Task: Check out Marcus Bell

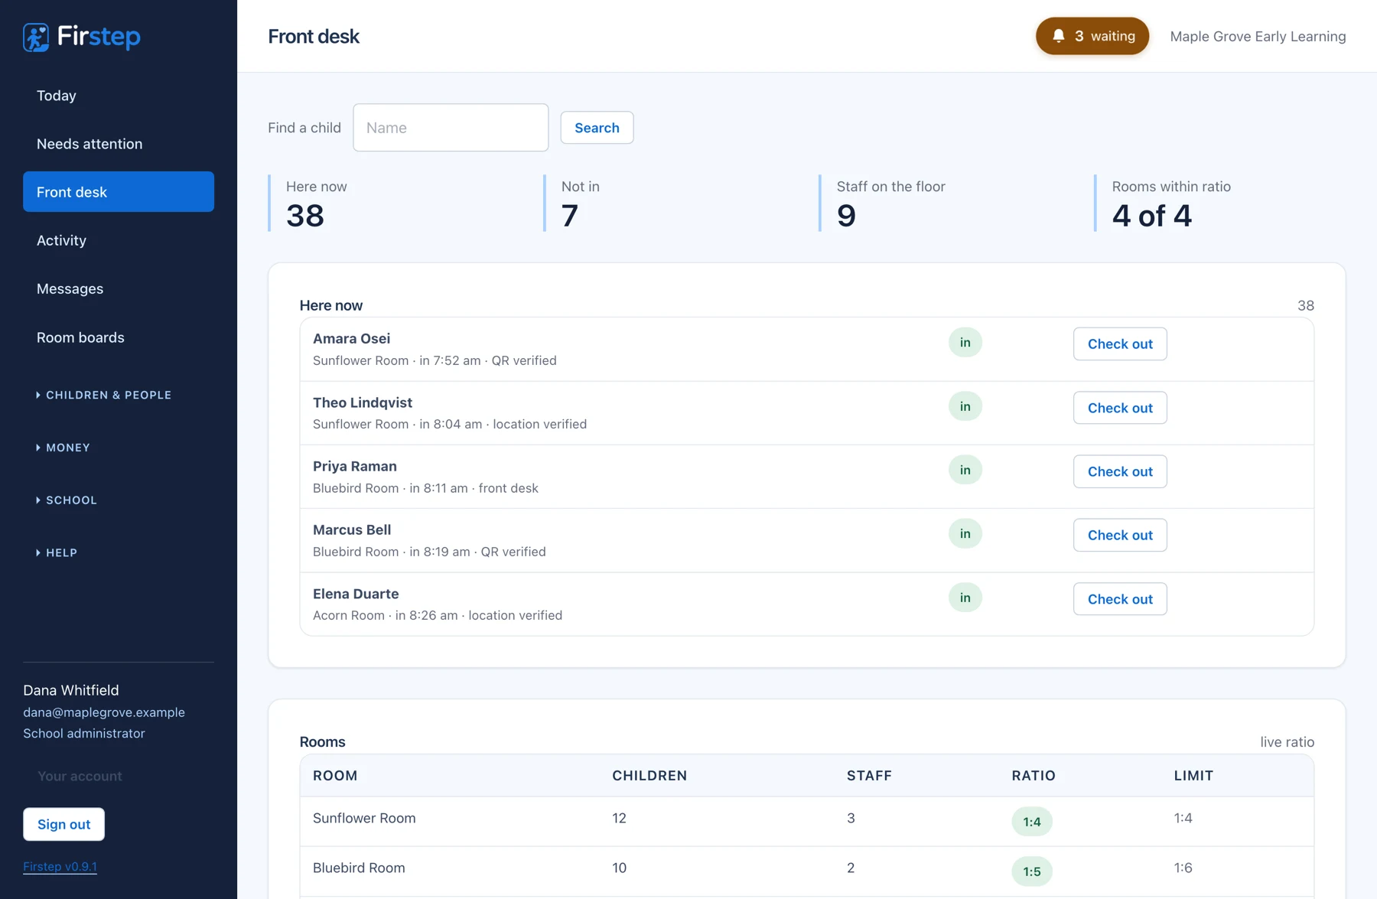Action: (1120, 535)
